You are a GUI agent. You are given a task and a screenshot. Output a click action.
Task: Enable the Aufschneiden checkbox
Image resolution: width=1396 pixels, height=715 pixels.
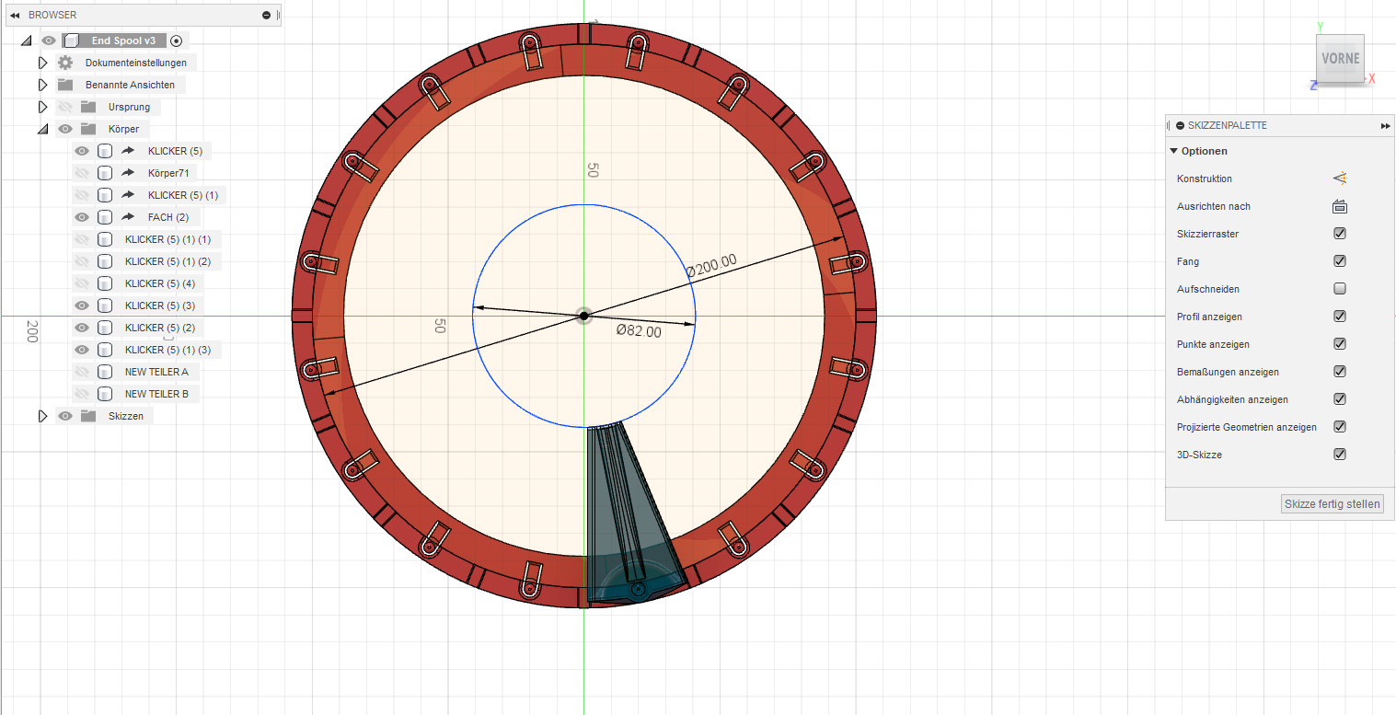coord(1340,289)
